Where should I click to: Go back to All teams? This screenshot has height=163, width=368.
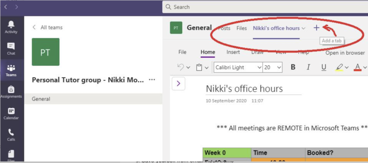tap(47, 27)
